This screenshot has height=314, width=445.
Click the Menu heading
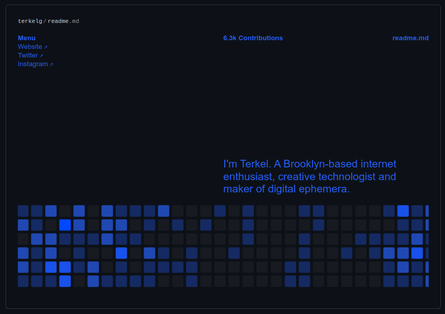[27, 38]
